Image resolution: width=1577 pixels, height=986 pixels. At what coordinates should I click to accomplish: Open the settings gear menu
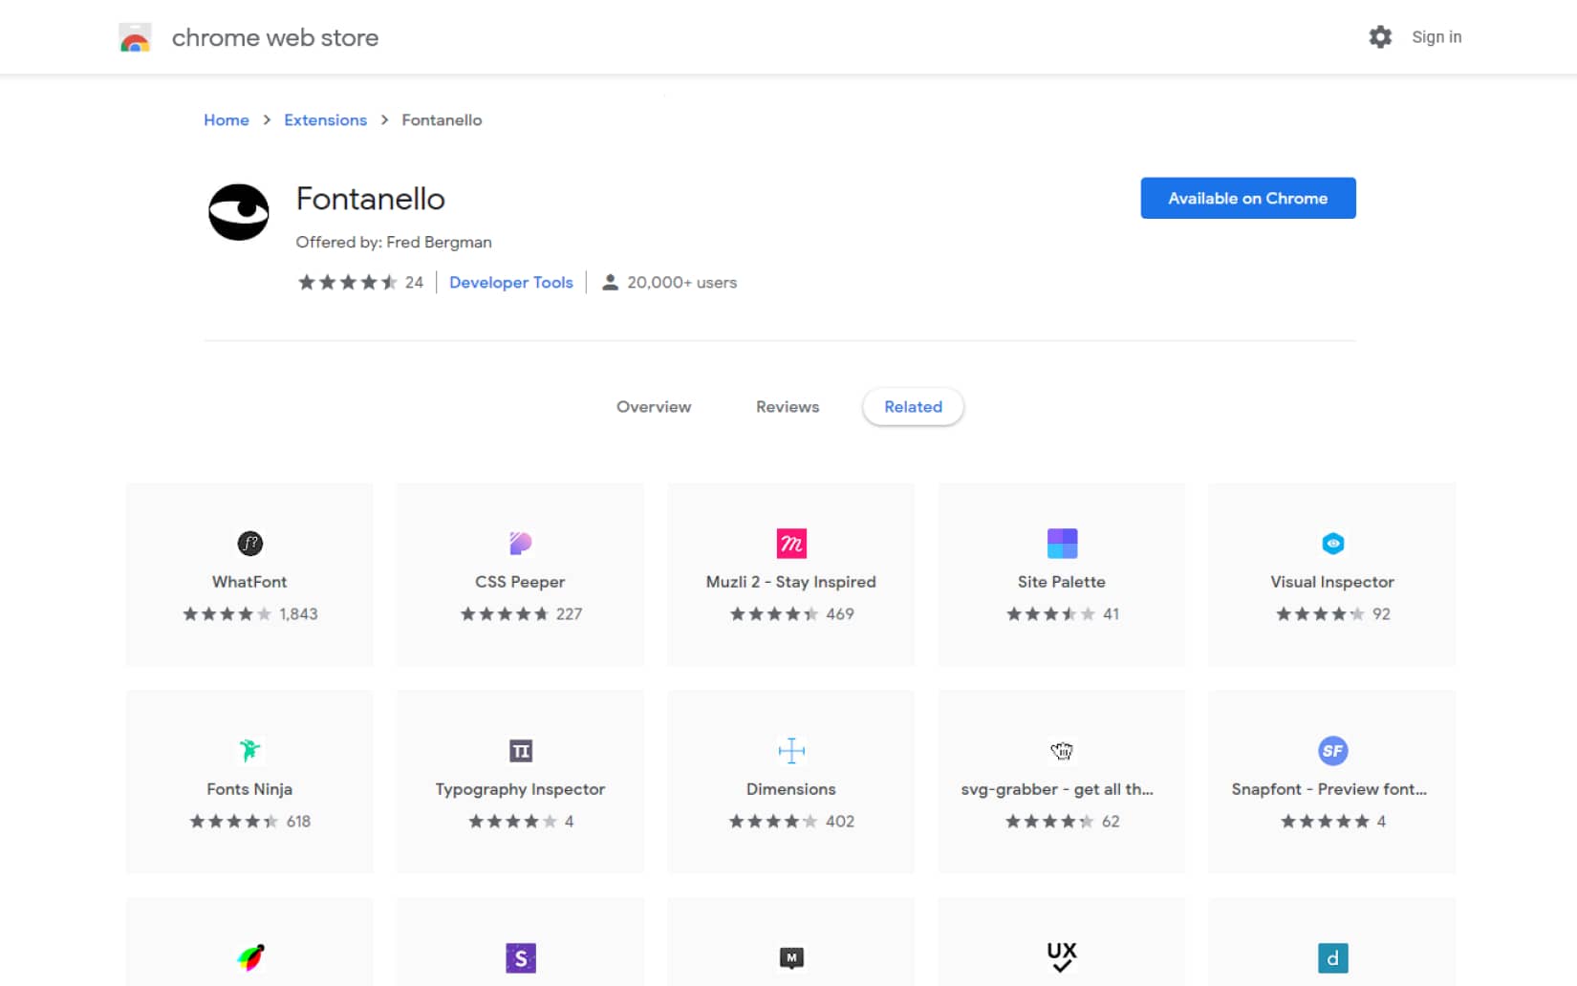click(1380, 36)
